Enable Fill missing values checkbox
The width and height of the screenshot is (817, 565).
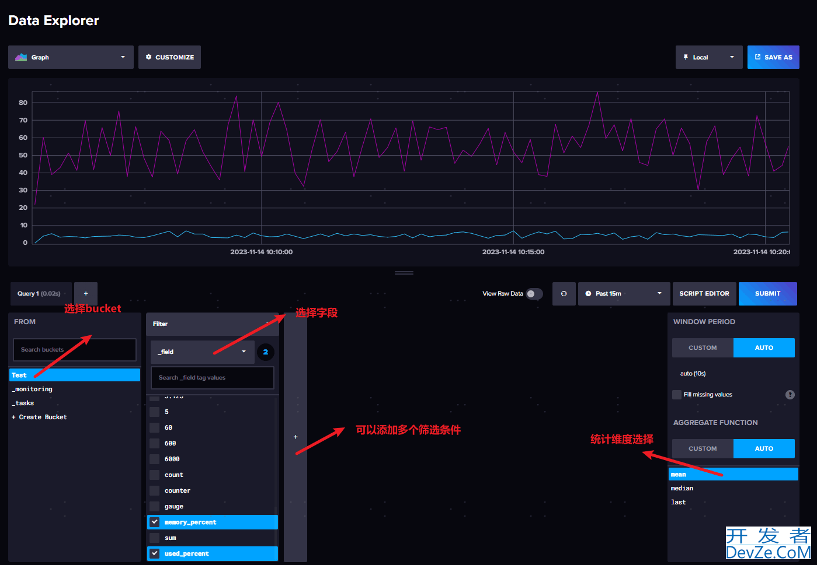(677, 395)
